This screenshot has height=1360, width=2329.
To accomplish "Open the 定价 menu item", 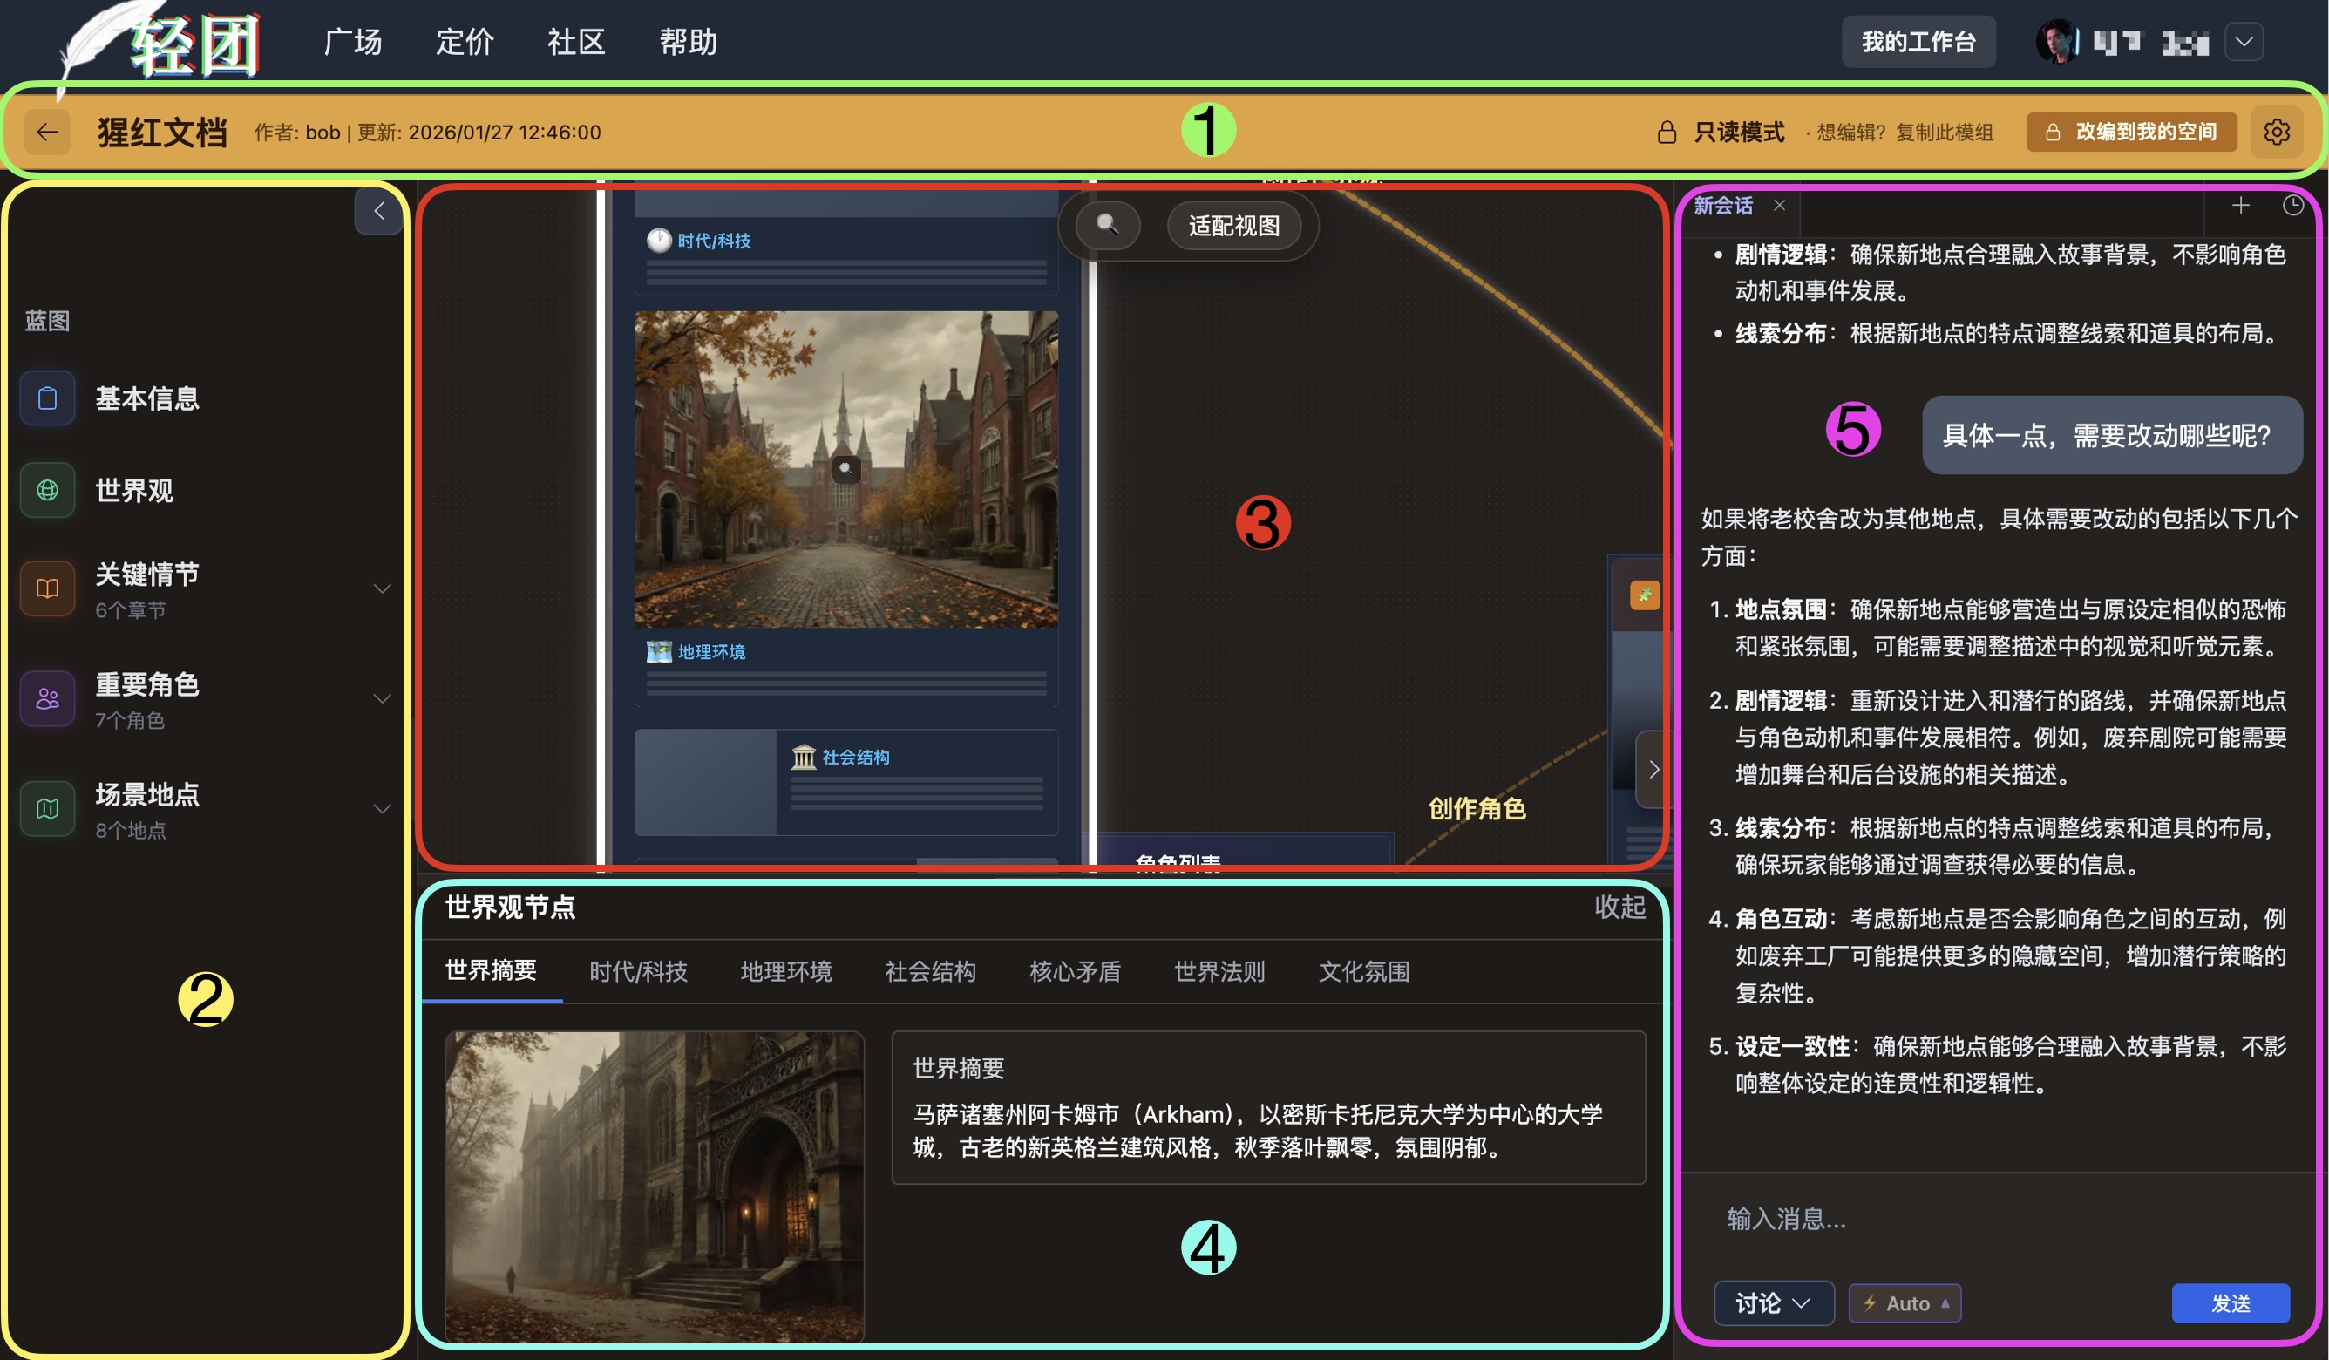I will click(465, 42).
